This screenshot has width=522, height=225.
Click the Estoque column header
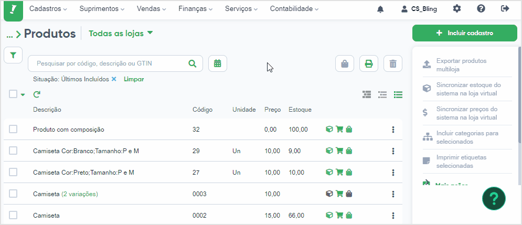click(300, 110)
